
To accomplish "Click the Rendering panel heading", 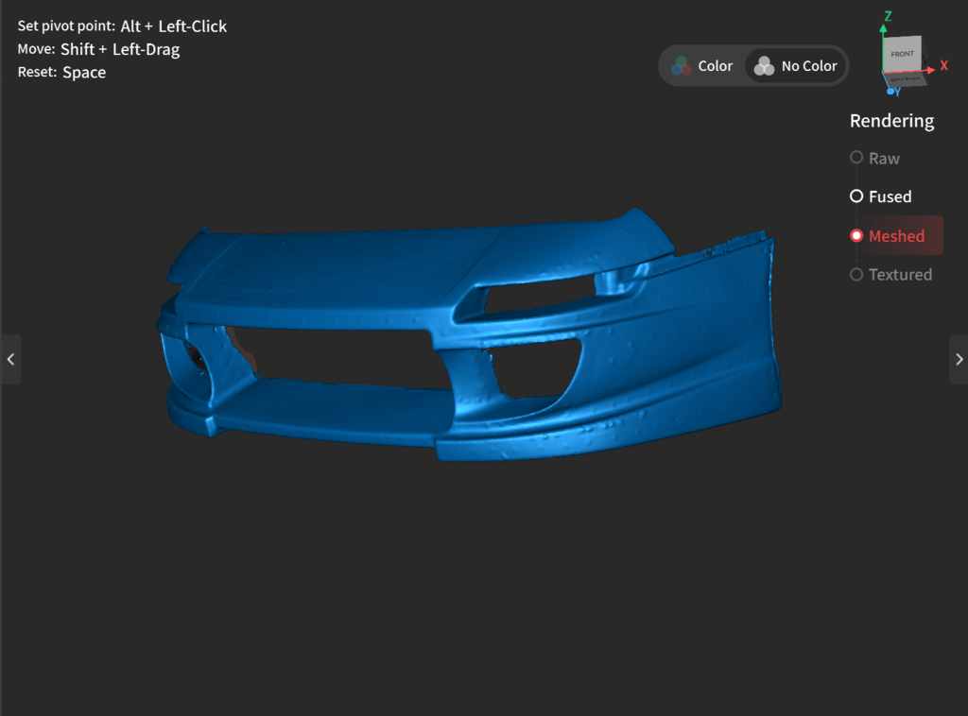I will click(x=891, y=121).
